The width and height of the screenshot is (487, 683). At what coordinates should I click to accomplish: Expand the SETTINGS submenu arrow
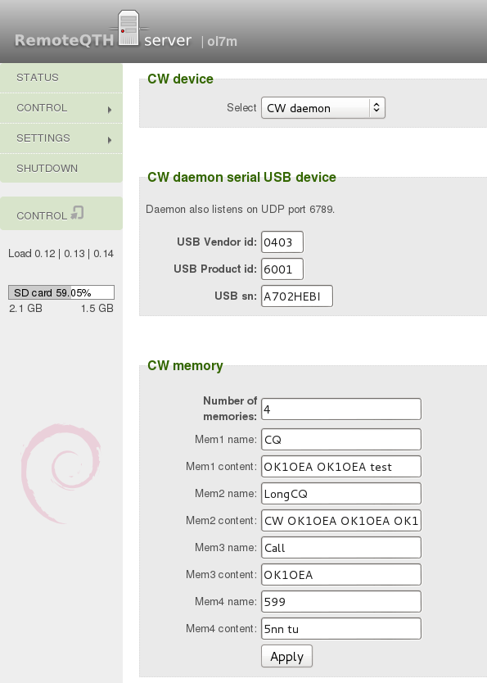click(x=110, y=140)
